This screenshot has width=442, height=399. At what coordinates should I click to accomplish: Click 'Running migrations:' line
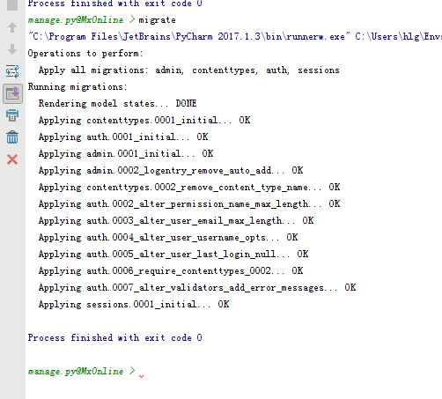point(77,87)
